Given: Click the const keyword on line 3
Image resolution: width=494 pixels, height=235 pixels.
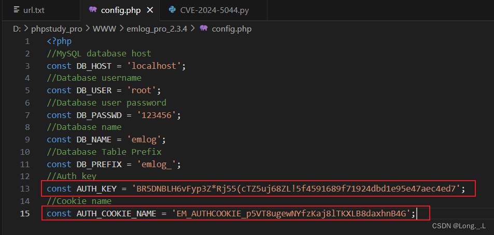Looking at the screenshot, I should [59, 66].
